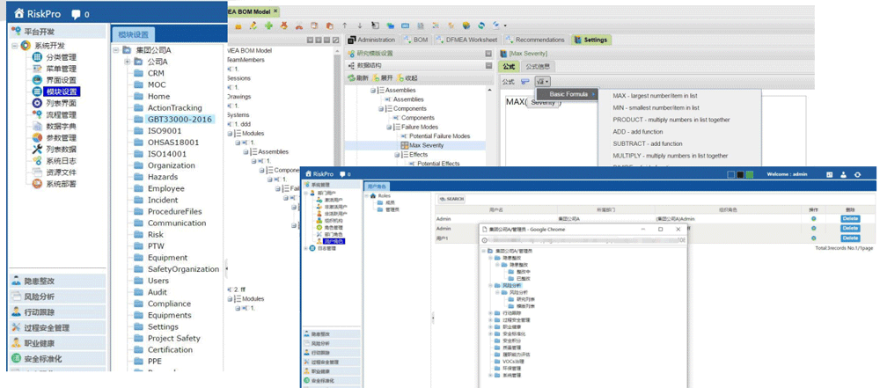Select the green theme color swatch
Screen dimensions: 880x388
(749, 174)
